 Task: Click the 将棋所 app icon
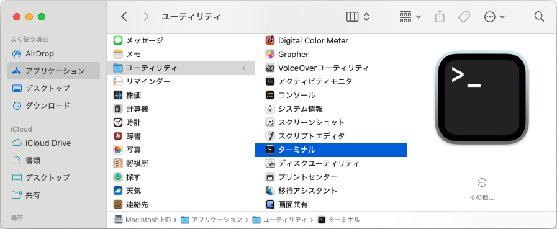click(x=118, y=164)
